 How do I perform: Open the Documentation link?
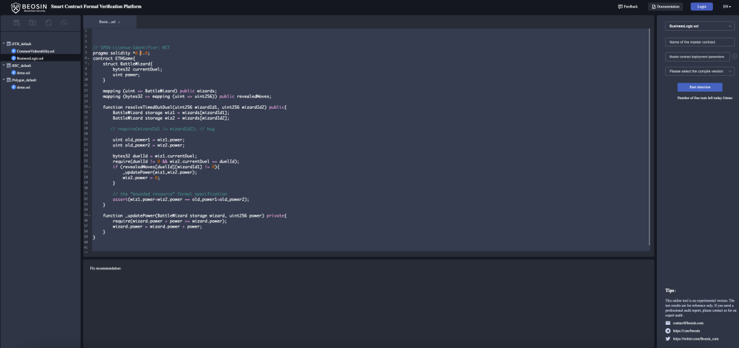point(665,6)
